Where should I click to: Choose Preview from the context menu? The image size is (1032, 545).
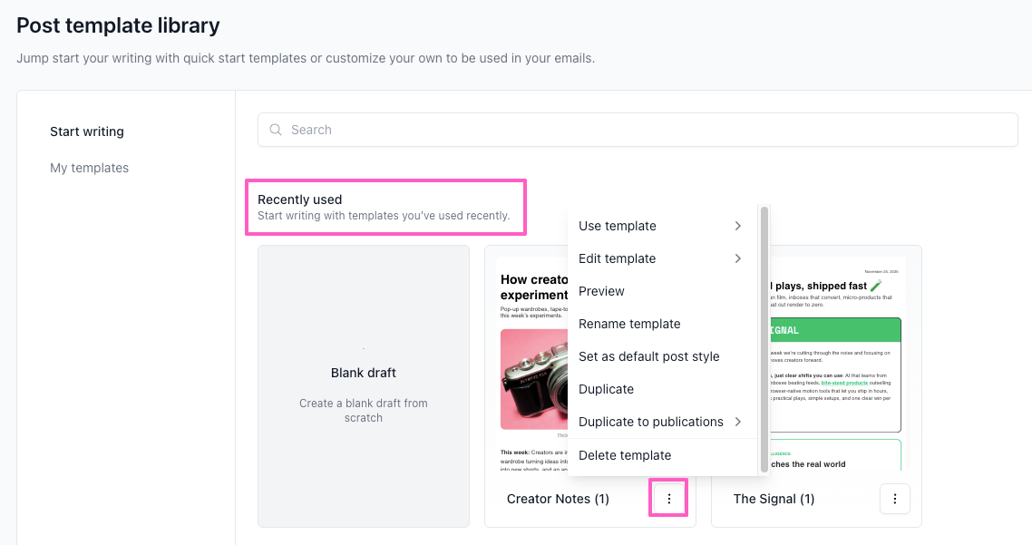point(601,291)
